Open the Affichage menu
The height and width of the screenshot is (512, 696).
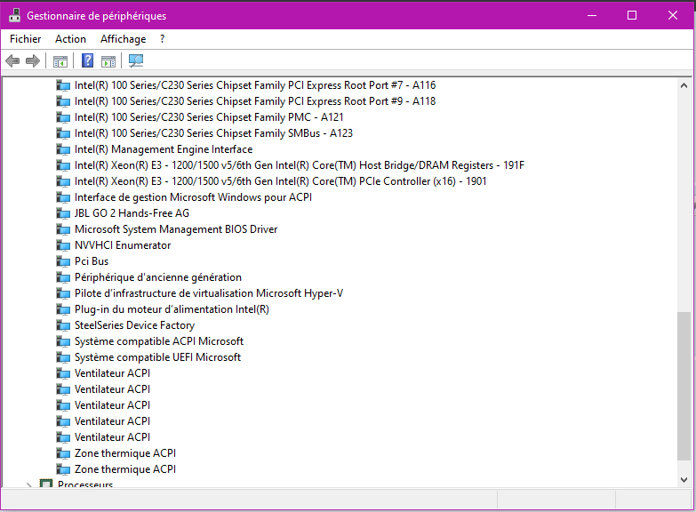click(x=123, y=39)
